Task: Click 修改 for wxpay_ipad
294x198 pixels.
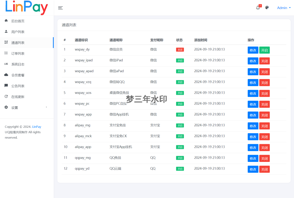Action: pos(253,61)
